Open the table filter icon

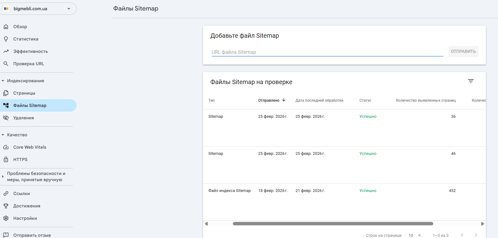pyautogui.click(x=471, y=81)
